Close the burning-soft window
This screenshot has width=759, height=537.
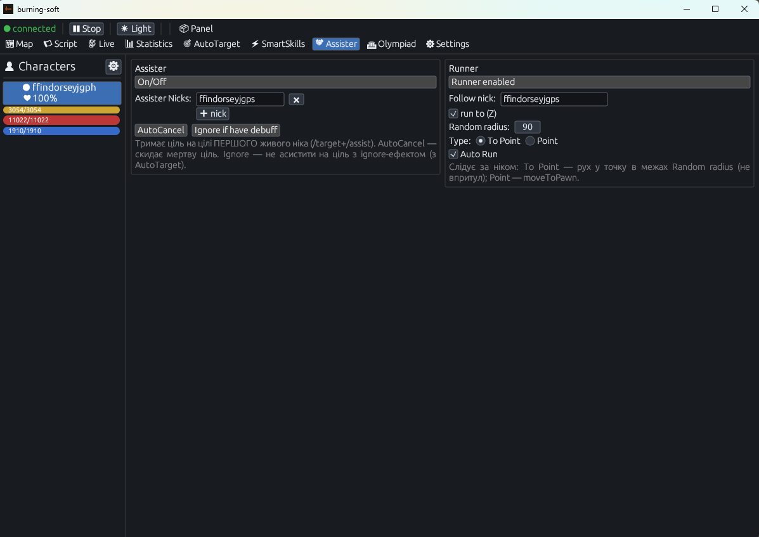[744, 9]
